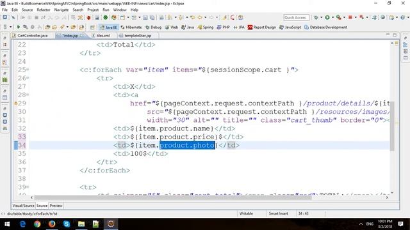The image size is (410, 230).
Task: Switch to templateUser.jsp editor tab
Action: (135, 36)
